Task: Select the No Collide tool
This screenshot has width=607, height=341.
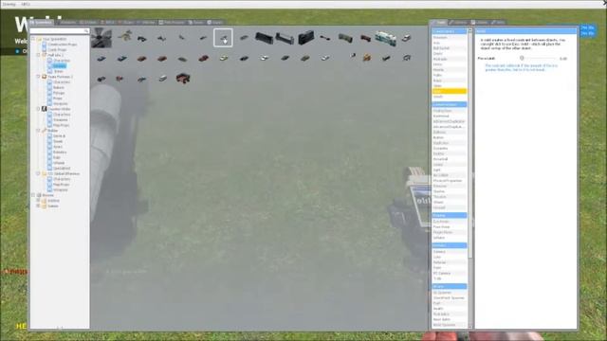Action: pos(449,175)
